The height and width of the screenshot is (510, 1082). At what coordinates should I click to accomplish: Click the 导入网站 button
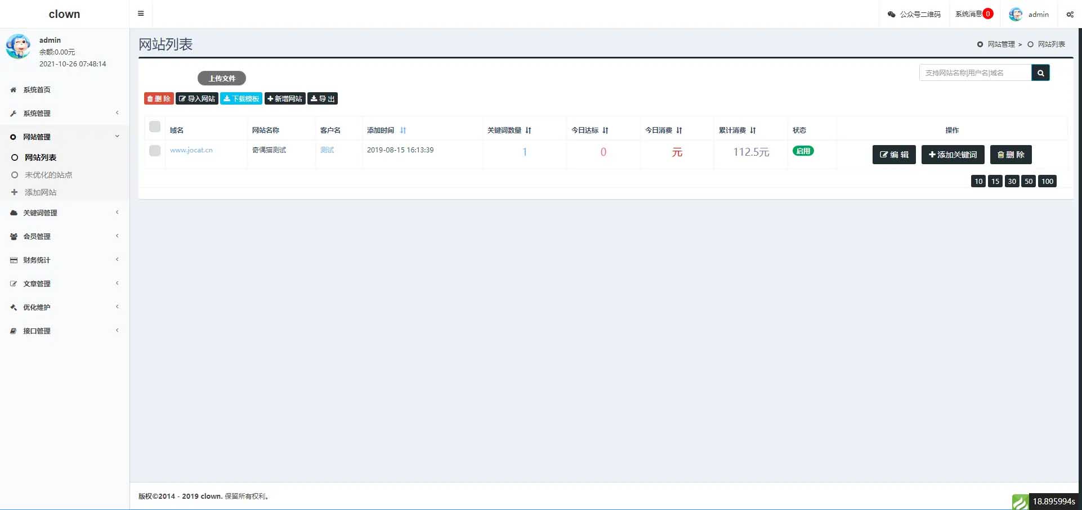coord(197,98)
